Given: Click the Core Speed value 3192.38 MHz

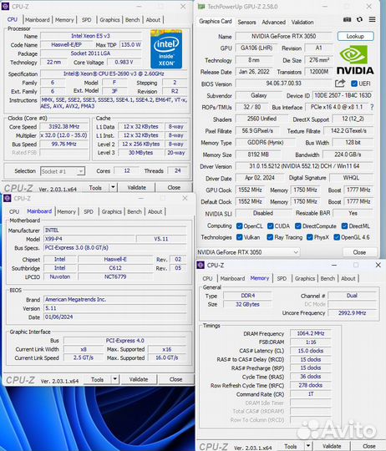Looking at the screenshot, I should tap(63, 127).
